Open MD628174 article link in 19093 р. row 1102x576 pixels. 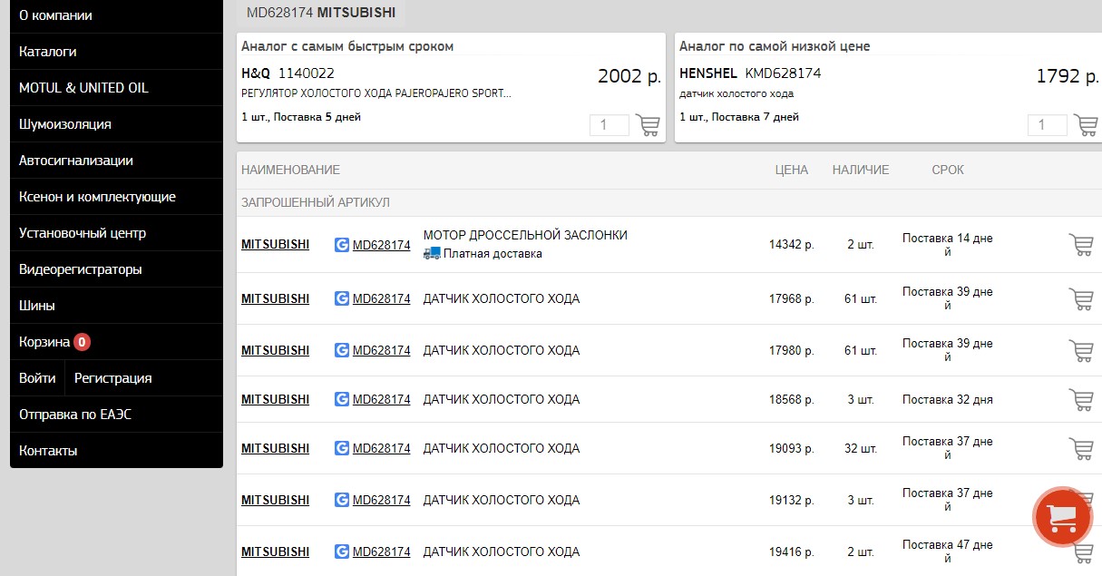tap(381, 448)
